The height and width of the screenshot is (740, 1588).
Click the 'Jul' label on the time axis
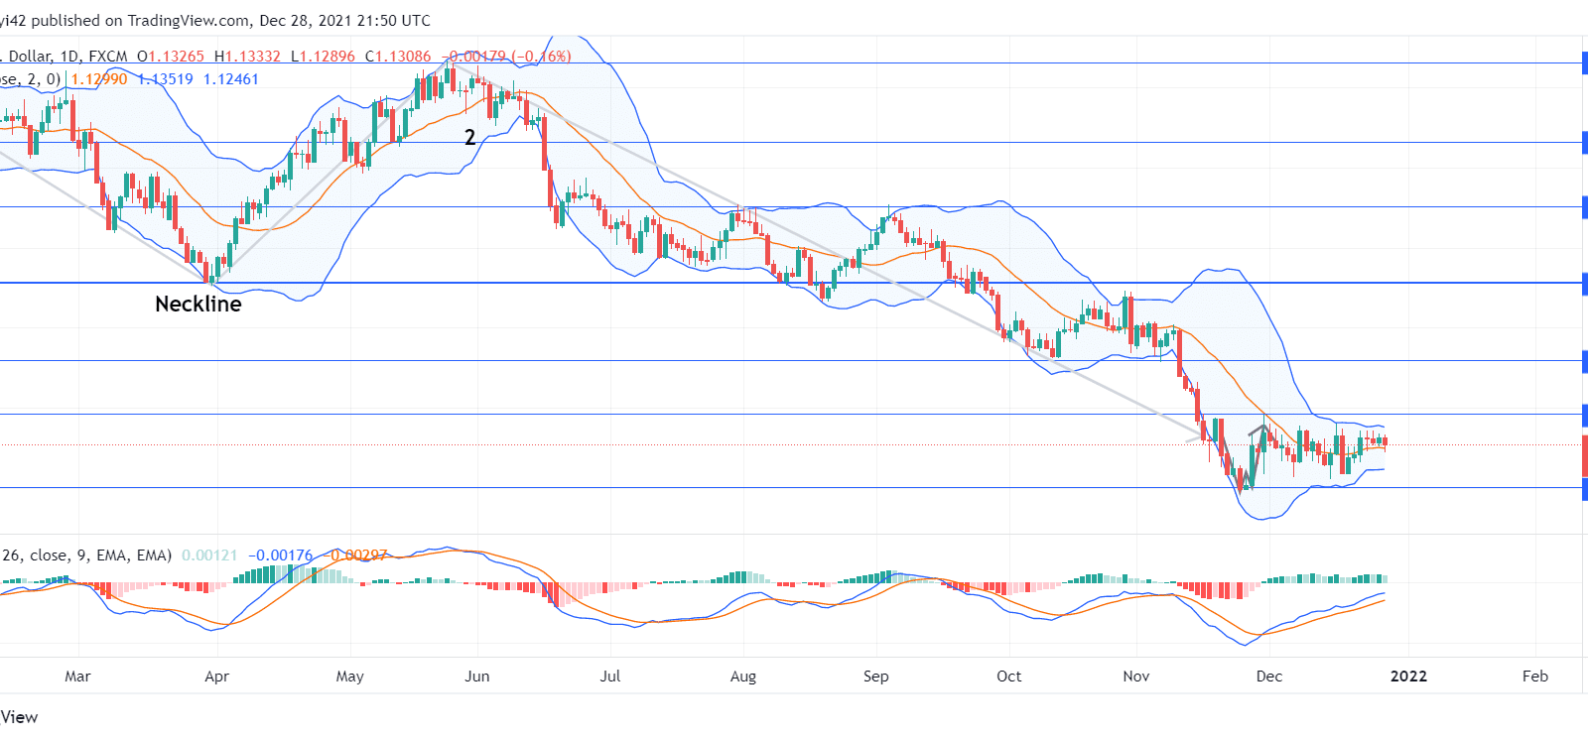click(x=610, y=677)
